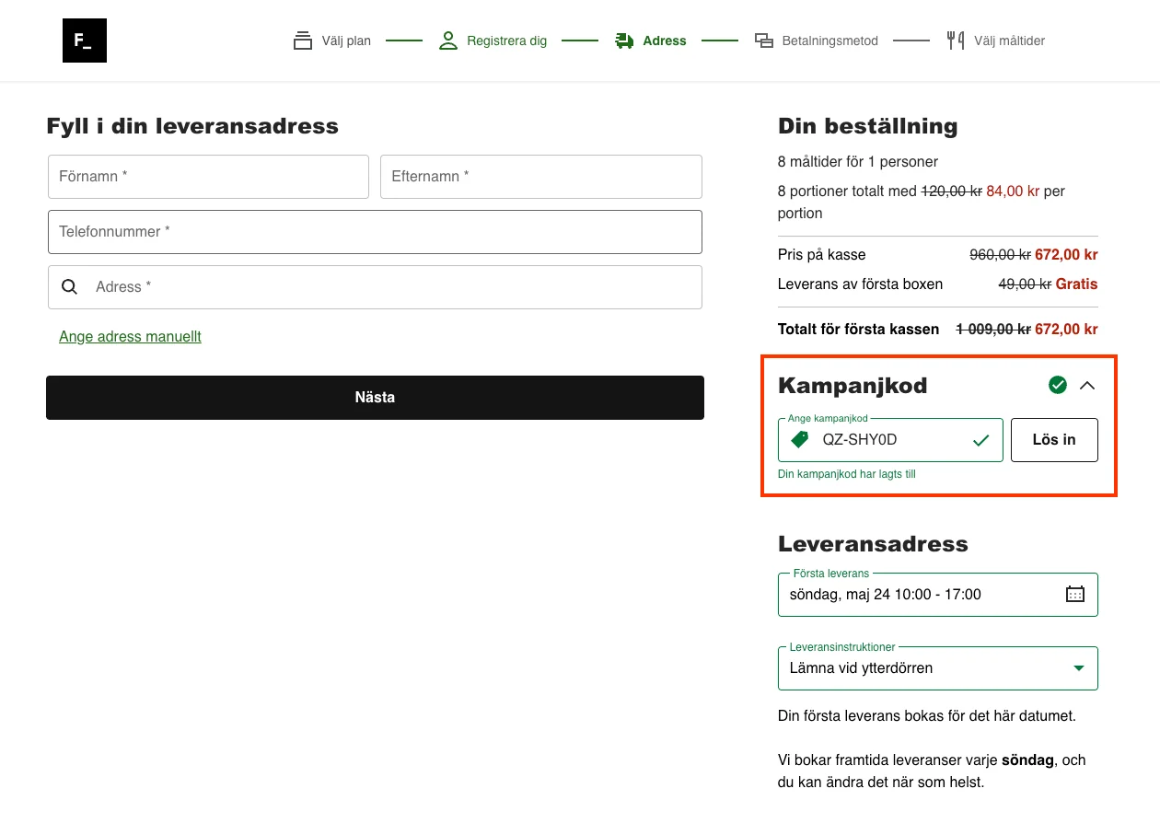Click the search magnifier in Adress field
The image size is (1160, 835).
70,287
